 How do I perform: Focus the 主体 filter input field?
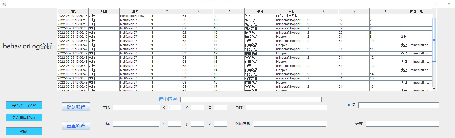click(x=136, y=107)
